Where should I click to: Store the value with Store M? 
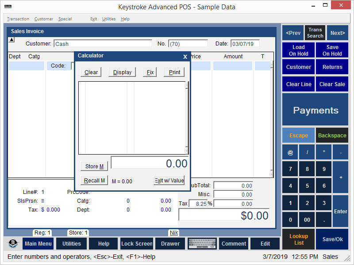(94, 167)
